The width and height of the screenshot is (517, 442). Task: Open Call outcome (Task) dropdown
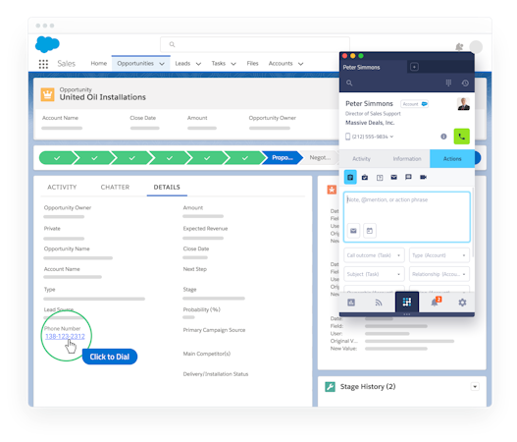(x=374, y=255)
